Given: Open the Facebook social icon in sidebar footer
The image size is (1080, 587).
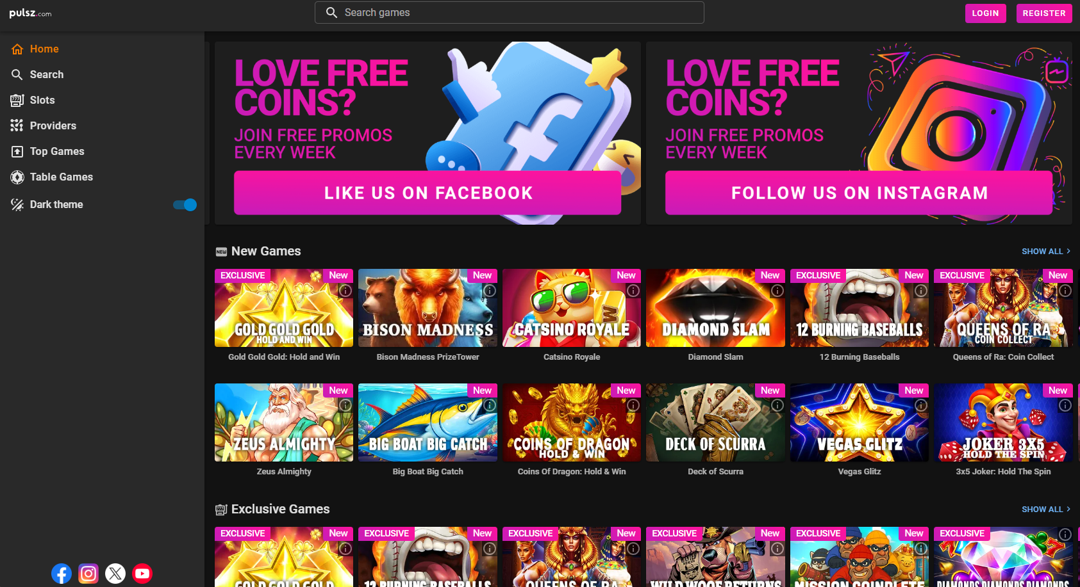Looking at the screenshot, I should tap(62, 574).
